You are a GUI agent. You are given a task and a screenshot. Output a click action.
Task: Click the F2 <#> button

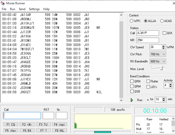[x=27, y=124]
